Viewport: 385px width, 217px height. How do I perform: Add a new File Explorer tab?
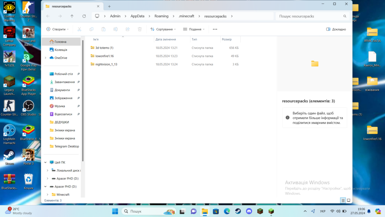click(109, 7)
